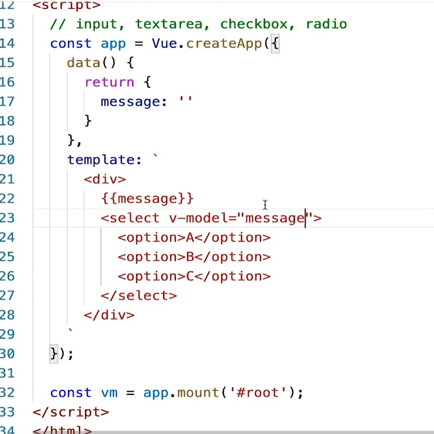Click 'v-model' attribute on line 23

point(198,218)
